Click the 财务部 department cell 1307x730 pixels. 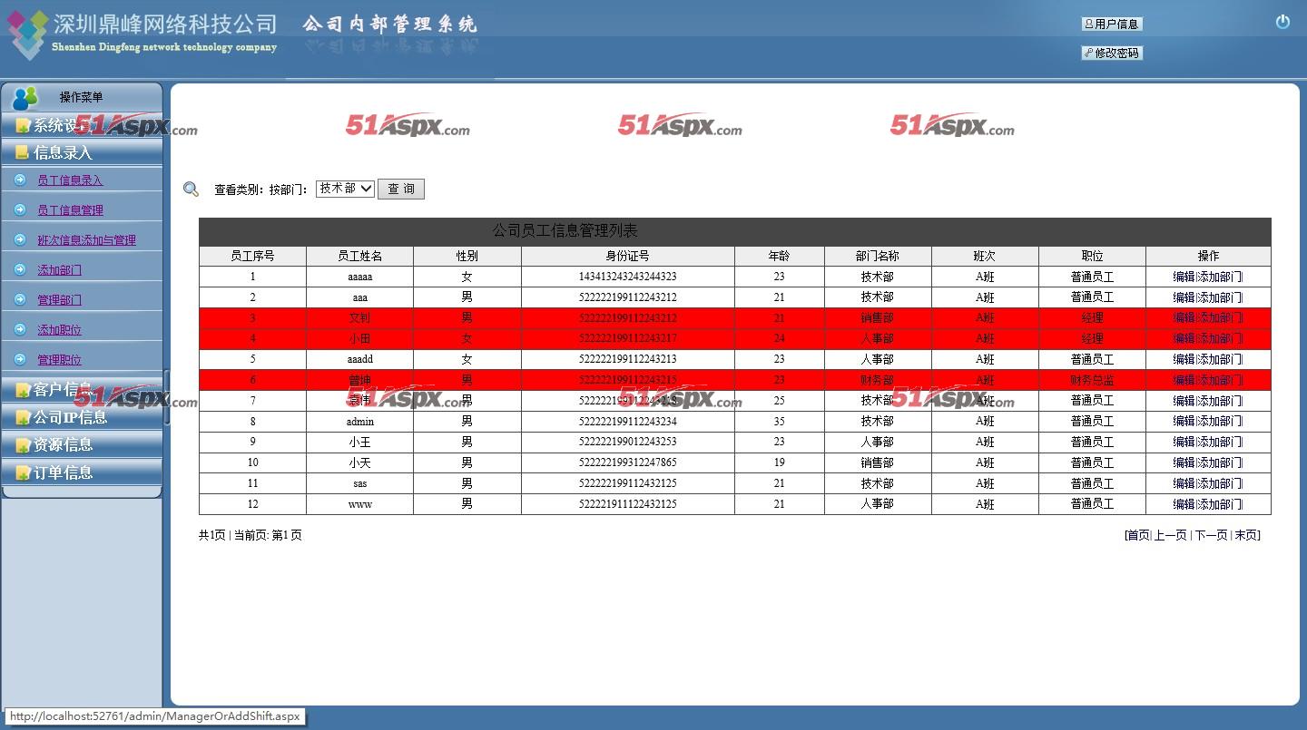tap(878, 380)
